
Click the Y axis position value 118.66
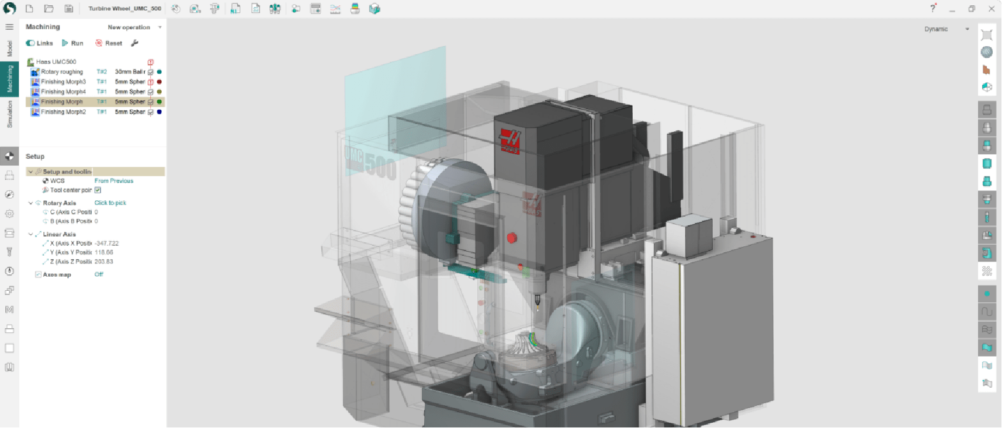[x=104, y=253]
